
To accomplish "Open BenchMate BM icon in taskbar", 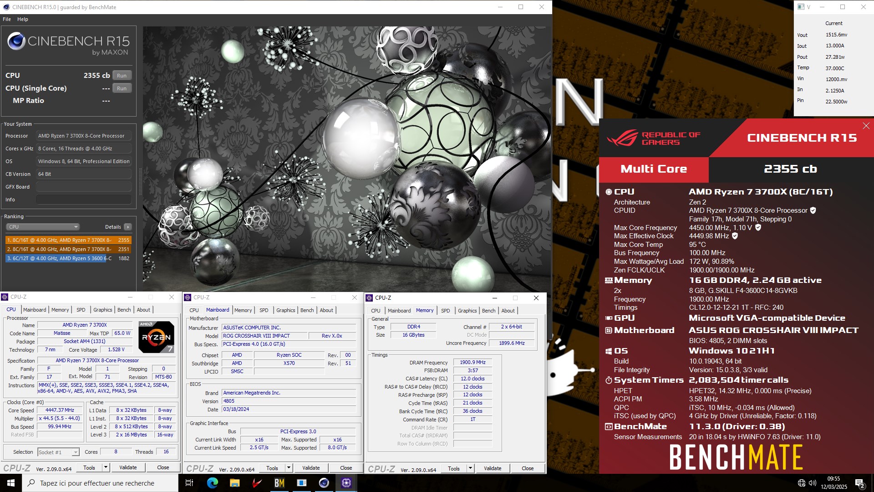I will click(279, 483).
